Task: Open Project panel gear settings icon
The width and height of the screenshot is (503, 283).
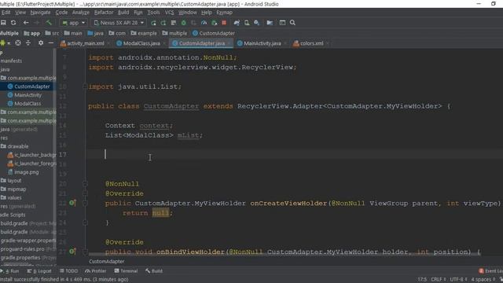Action: tap(41, 42)
